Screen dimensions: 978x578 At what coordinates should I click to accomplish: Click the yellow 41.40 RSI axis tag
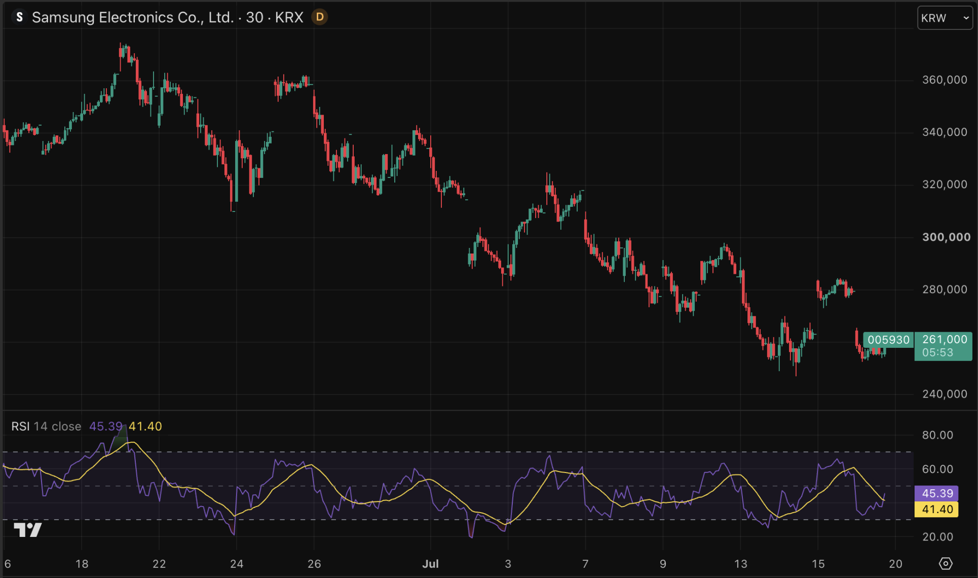pos(936,509)
